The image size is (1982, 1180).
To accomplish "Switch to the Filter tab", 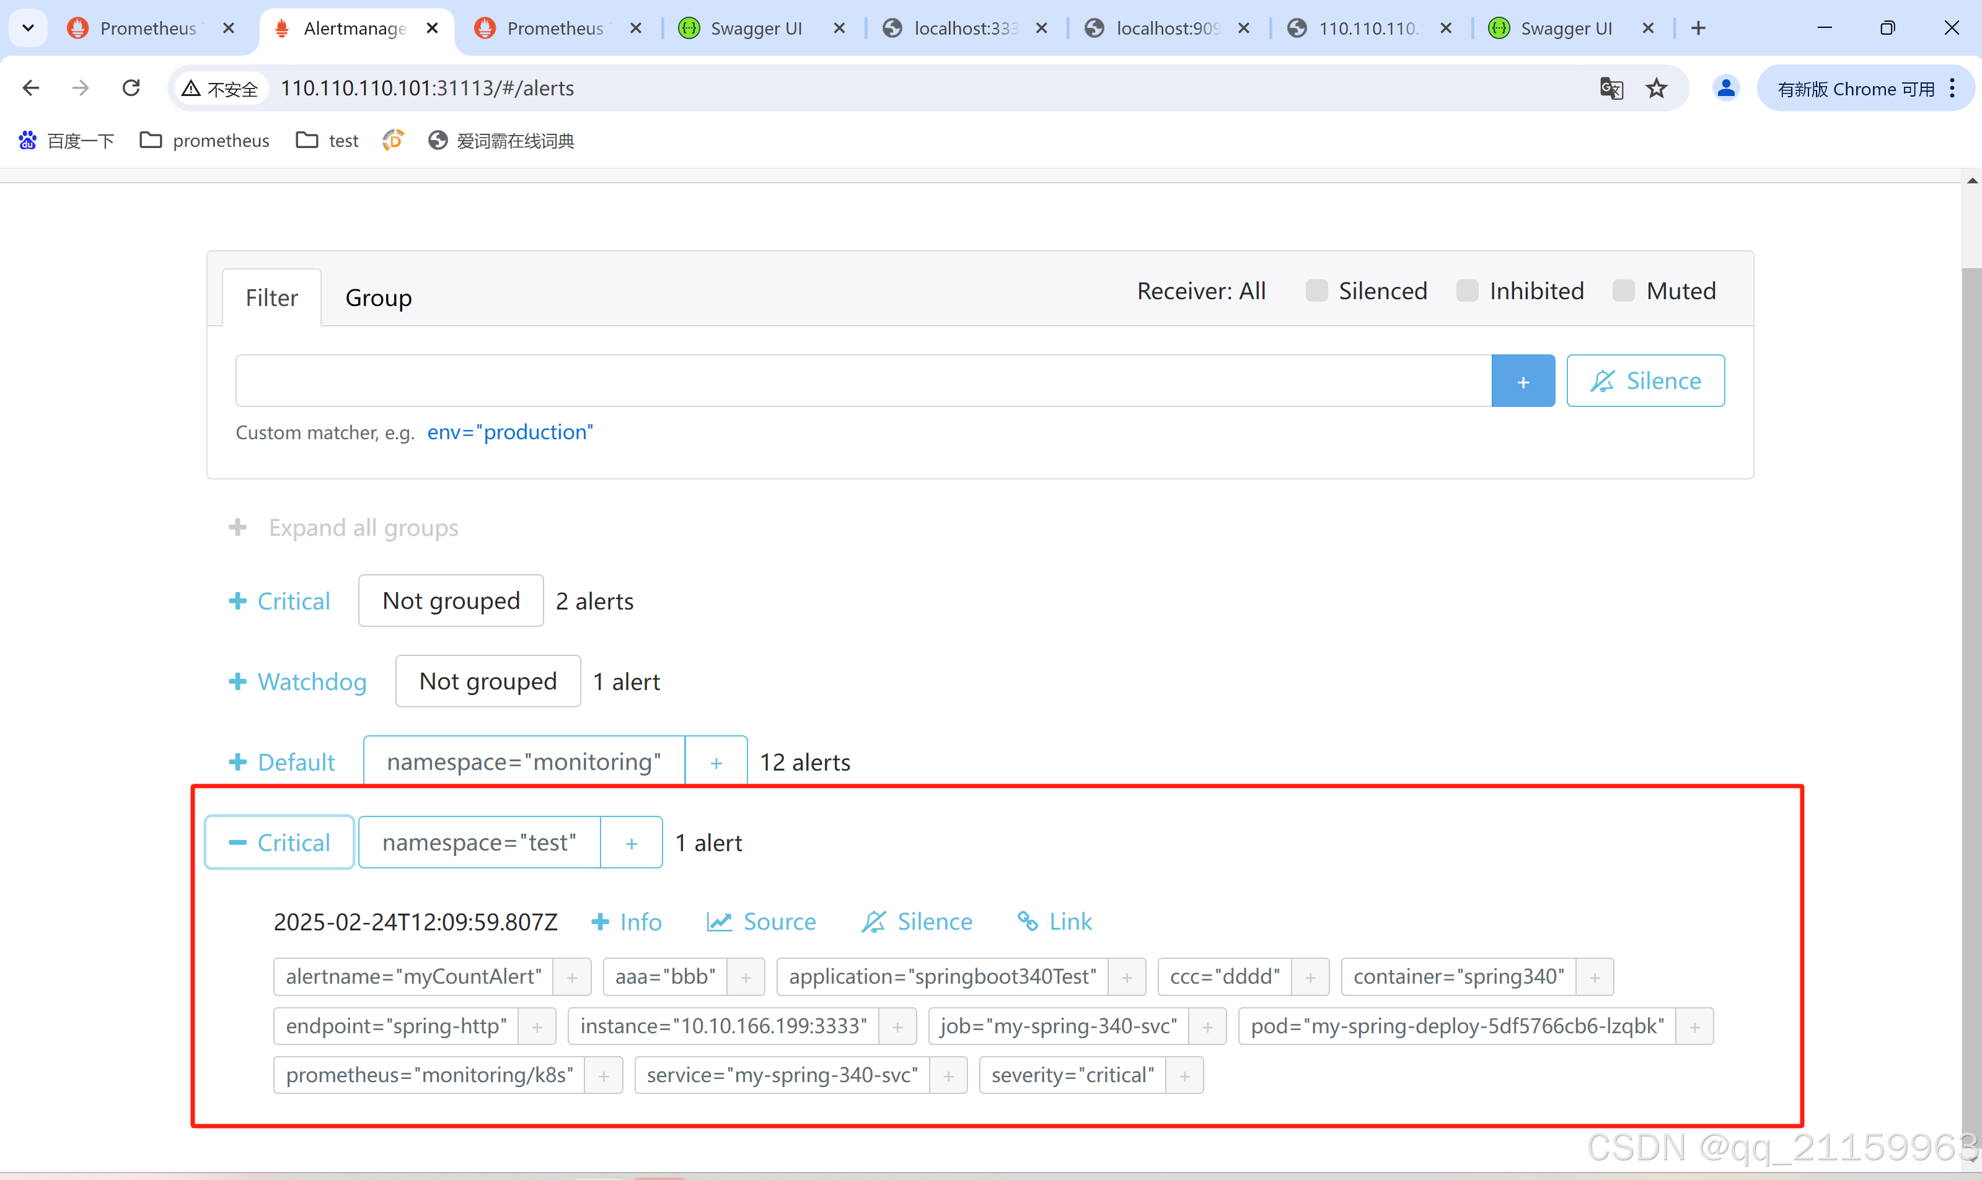I will (271, 298).
